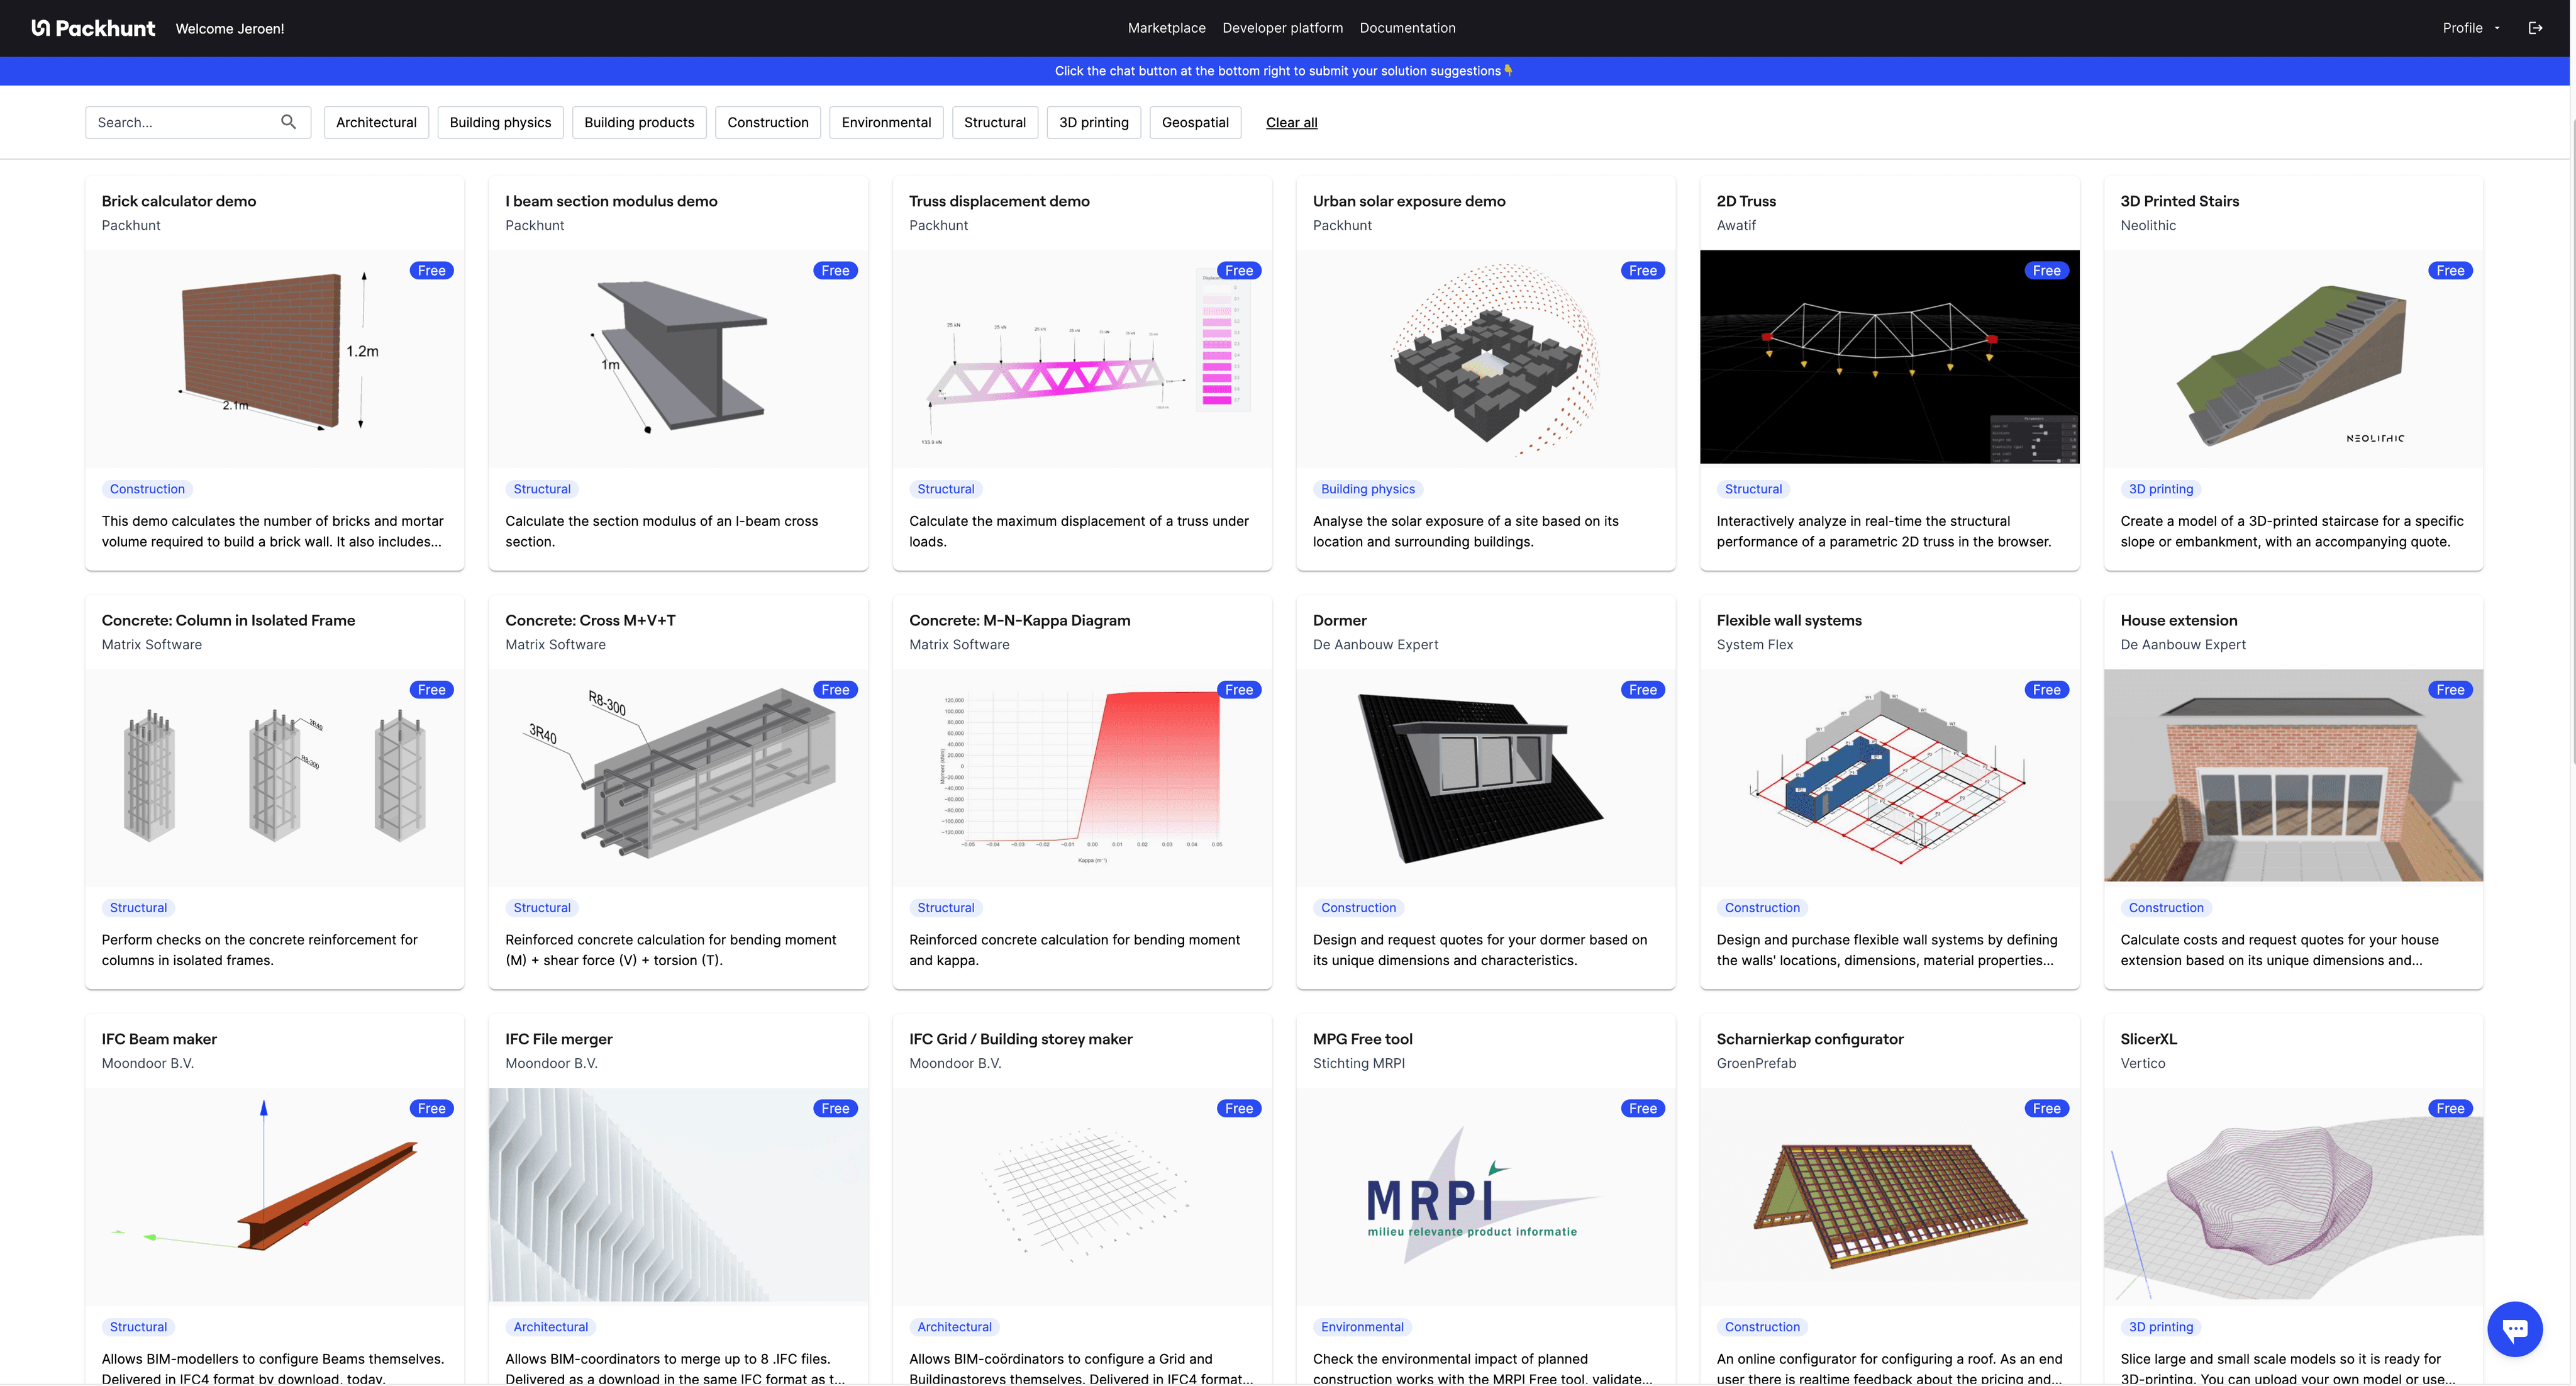The width and height of the screenshot is (2576, 1386).
Task: Expand the Profile dropdown
Action: coord(2470,28)
